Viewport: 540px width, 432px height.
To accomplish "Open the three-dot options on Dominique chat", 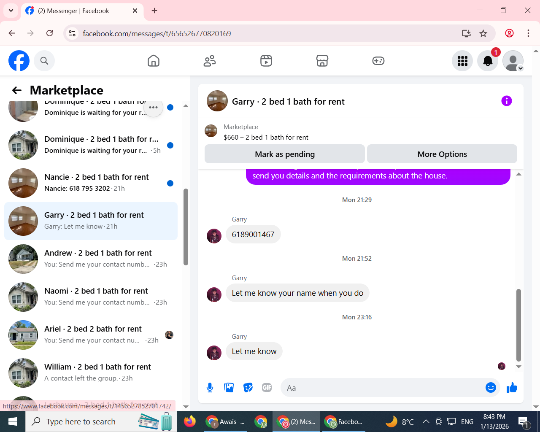I will pyautogui.click(x=154, y=107).
